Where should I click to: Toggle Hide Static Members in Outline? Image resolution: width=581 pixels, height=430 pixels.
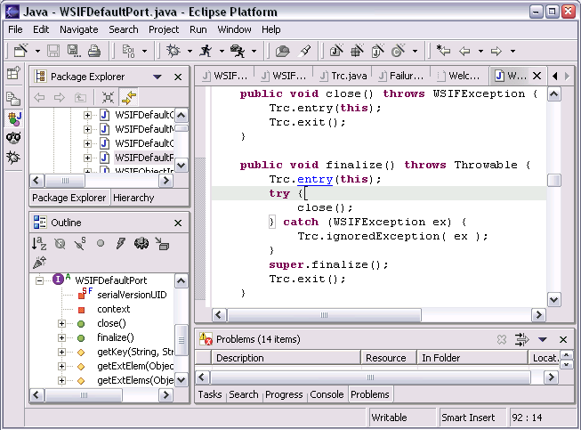81,243
